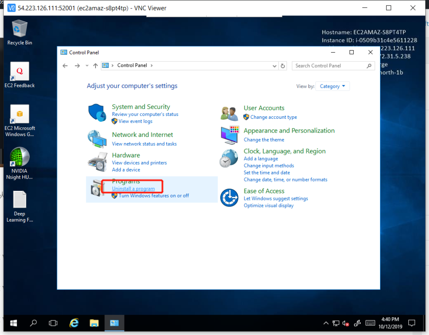The width and height of the screenshot is (429, 335).
Task: Open the Recycle Bin desktop icon
Action: tap(20, 30)
